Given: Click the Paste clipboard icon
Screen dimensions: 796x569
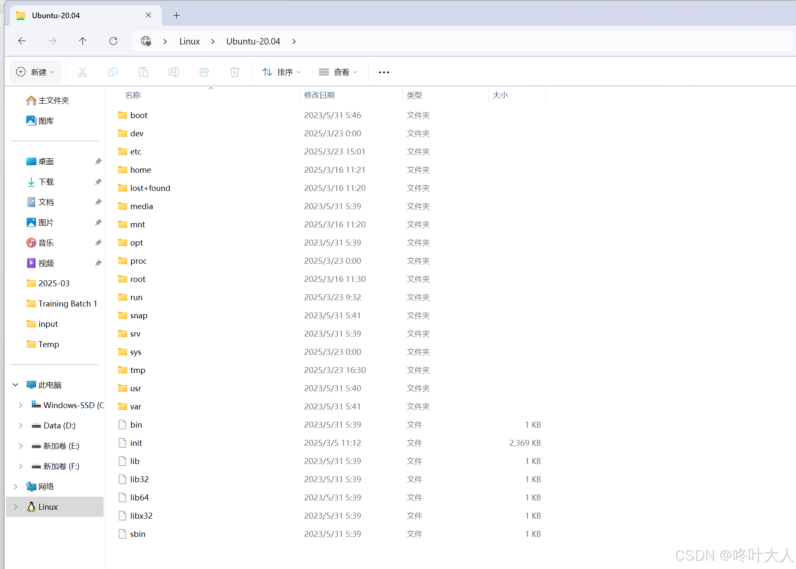Looking at the screenshot, I should [x=143, y=72].
